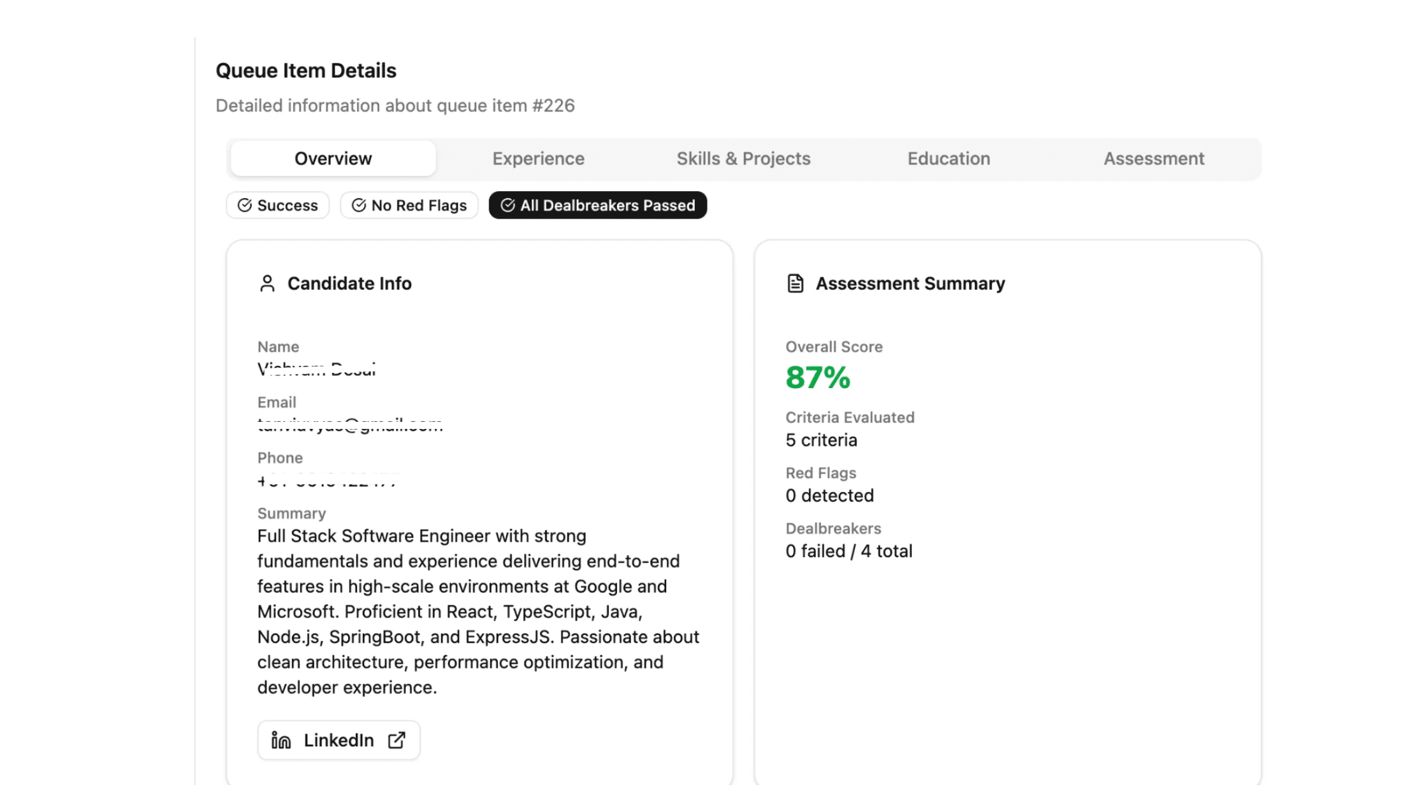Switch to the Overview tab
Image resolution: width=1428 pixels, height=803 pixels.
click(x=333, y=159)
